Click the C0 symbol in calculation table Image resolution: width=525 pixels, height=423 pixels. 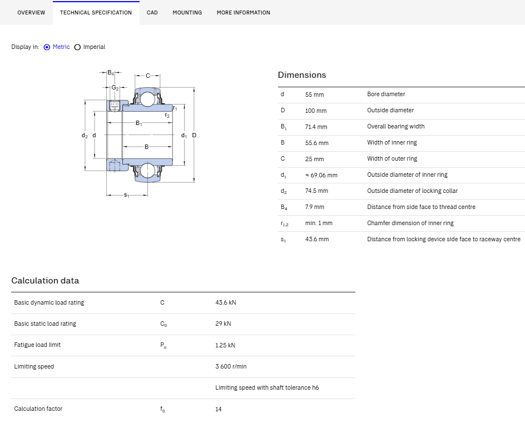tap(164, 324)
